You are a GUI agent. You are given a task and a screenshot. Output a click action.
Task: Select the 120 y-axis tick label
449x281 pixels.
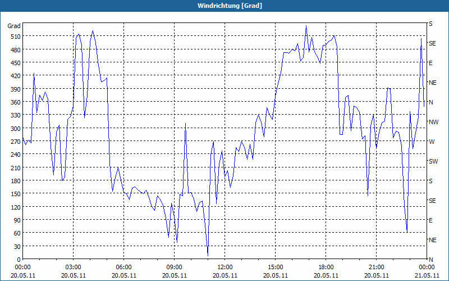click(x=16, y=207)
